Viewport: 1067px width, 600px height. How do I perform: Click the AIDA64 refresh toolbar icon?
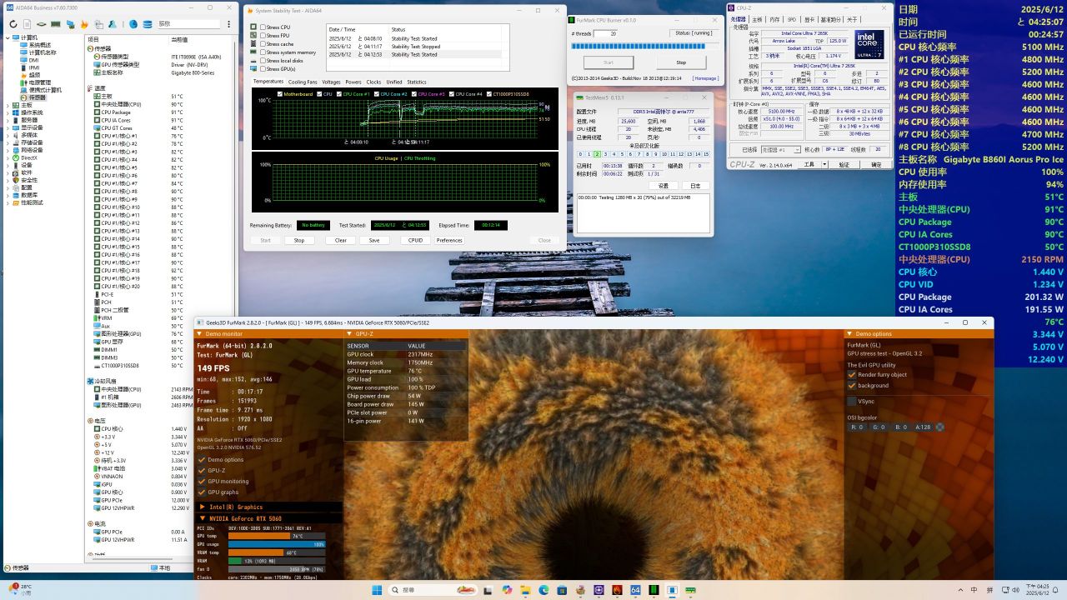click(14, 24)
